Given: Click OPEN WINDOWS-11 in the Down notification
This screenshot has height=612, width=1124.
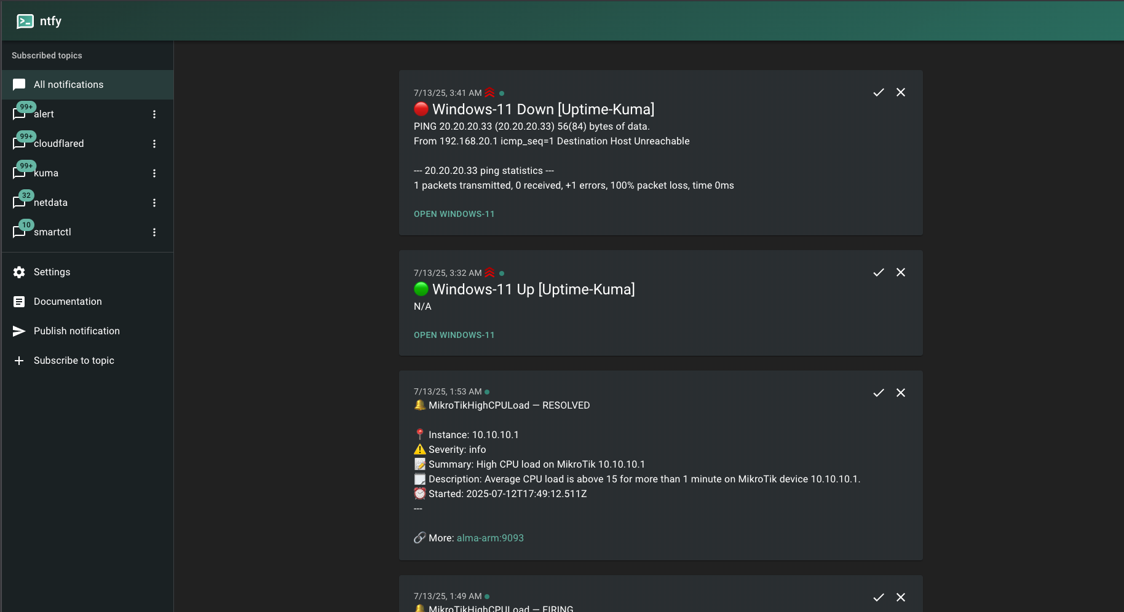Looking at the screenshot, I should coord(454,214).
